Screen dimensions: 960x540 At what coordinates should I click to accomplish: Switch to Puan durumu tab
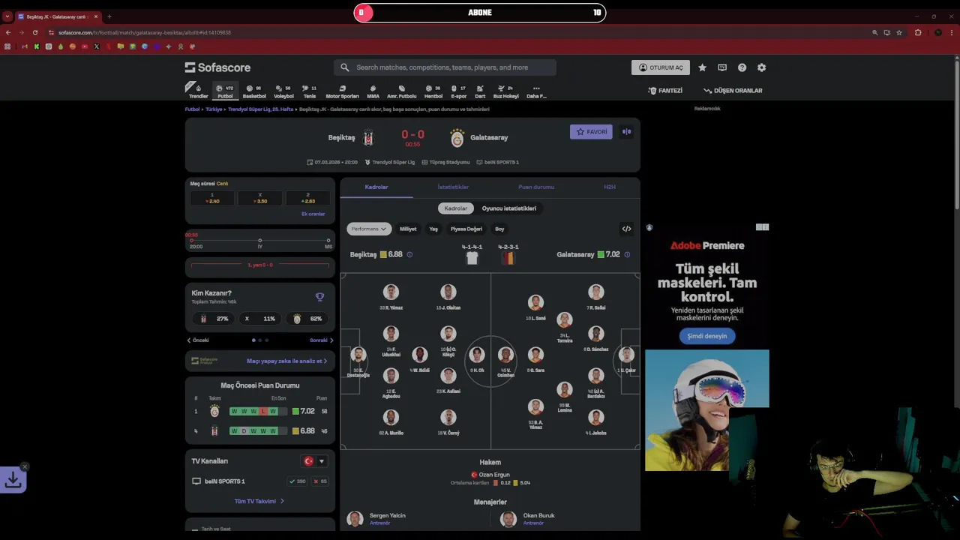[536, 187]
